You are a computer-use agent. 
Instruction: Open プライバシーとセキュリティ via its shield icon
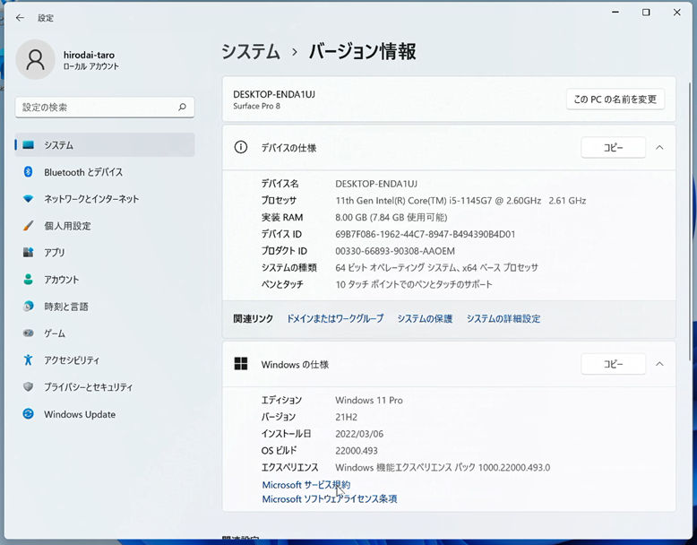pos(28,386)
